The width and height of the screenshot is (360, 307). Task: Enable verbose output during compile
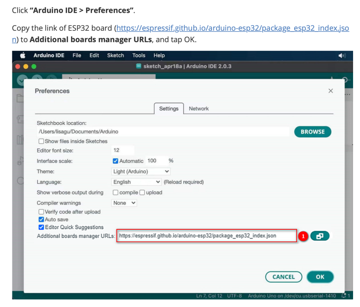[115, 192]
